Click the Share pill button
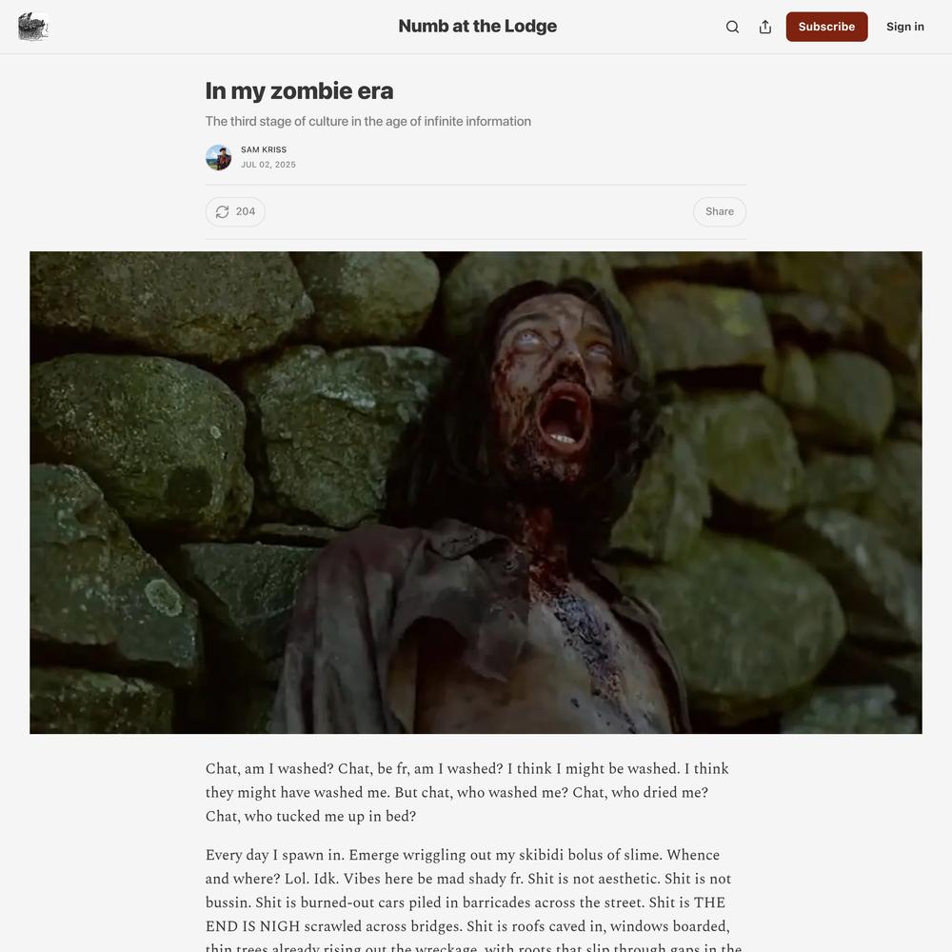 pos(720,212)
